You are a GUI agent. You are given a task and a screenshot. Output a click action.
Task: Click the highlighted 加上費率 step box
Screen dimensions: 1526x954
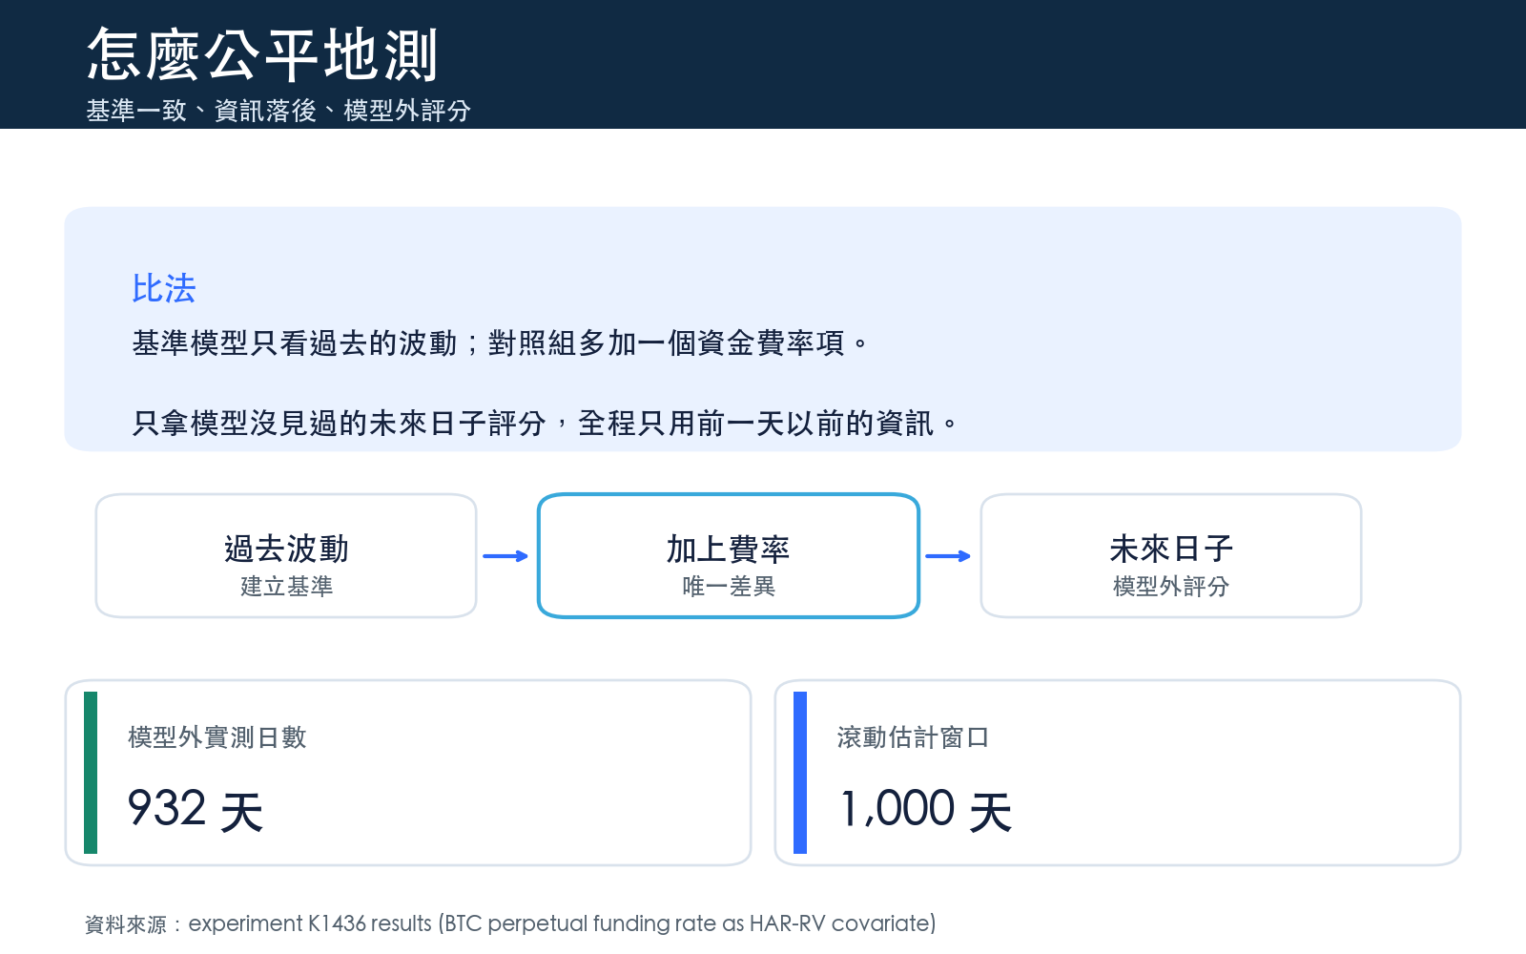click(x=729, y=555)
